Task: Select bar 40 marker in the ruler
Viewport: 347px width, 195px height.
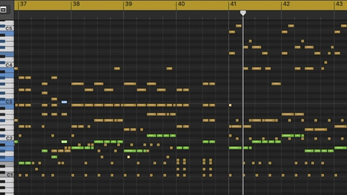Action: (x=181, y=4)
